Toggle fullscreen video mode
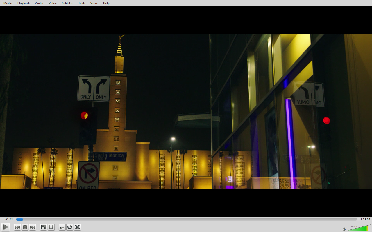The height and width of the screenshot is (232, 372). pyautogui.click(x=44, y=227)
